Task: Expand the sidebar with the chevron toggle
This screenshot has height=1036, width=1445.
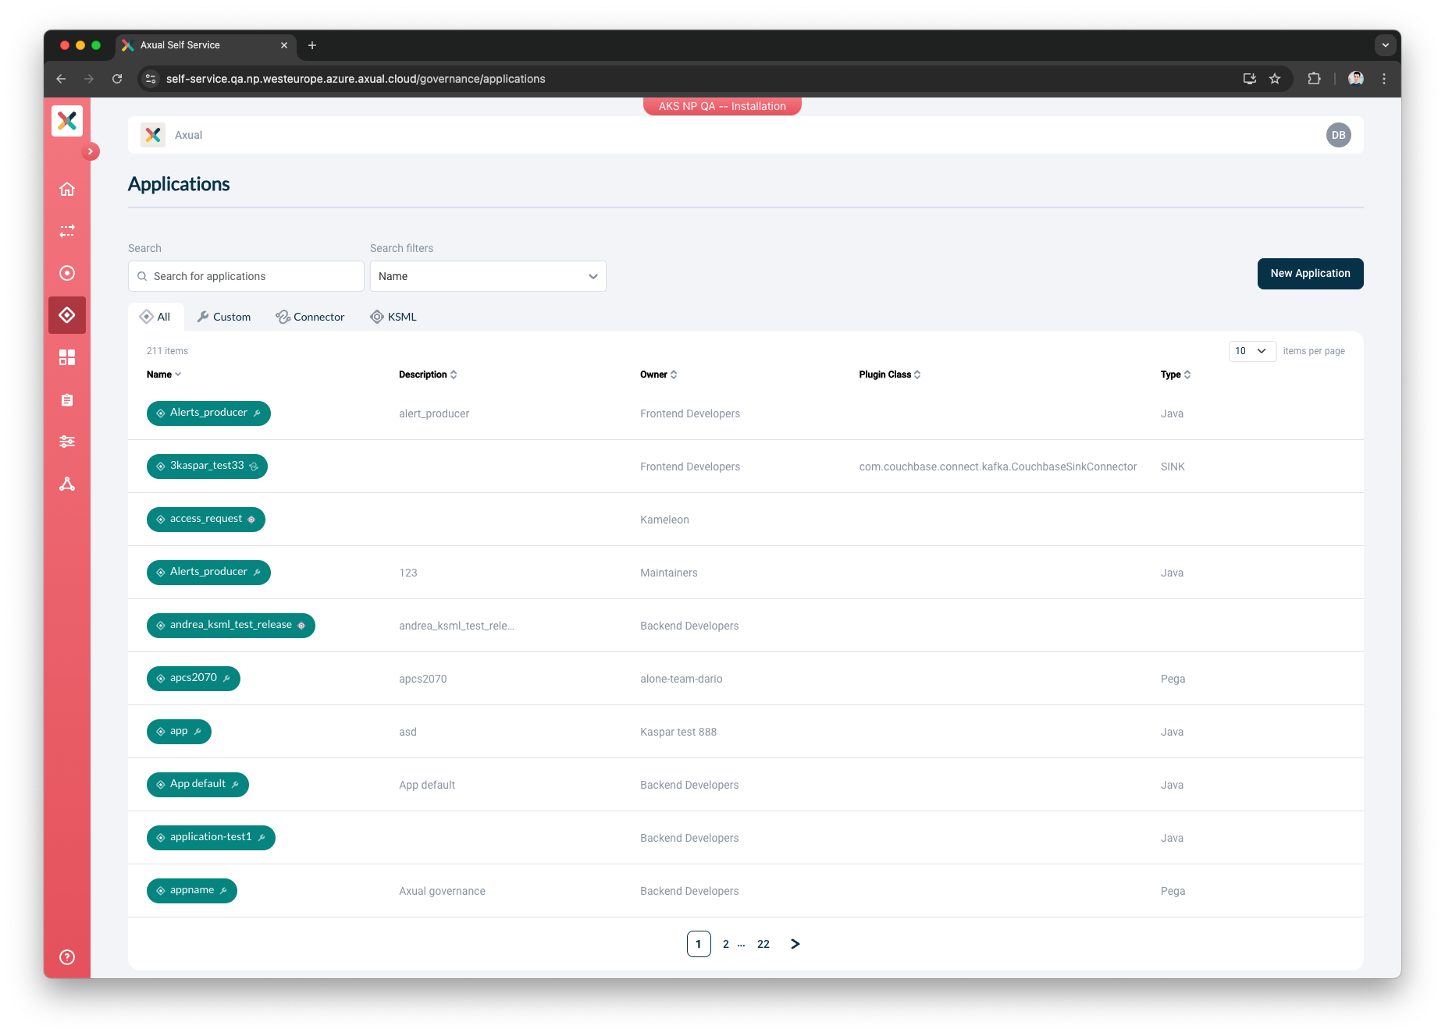Action: click(91, 151)
